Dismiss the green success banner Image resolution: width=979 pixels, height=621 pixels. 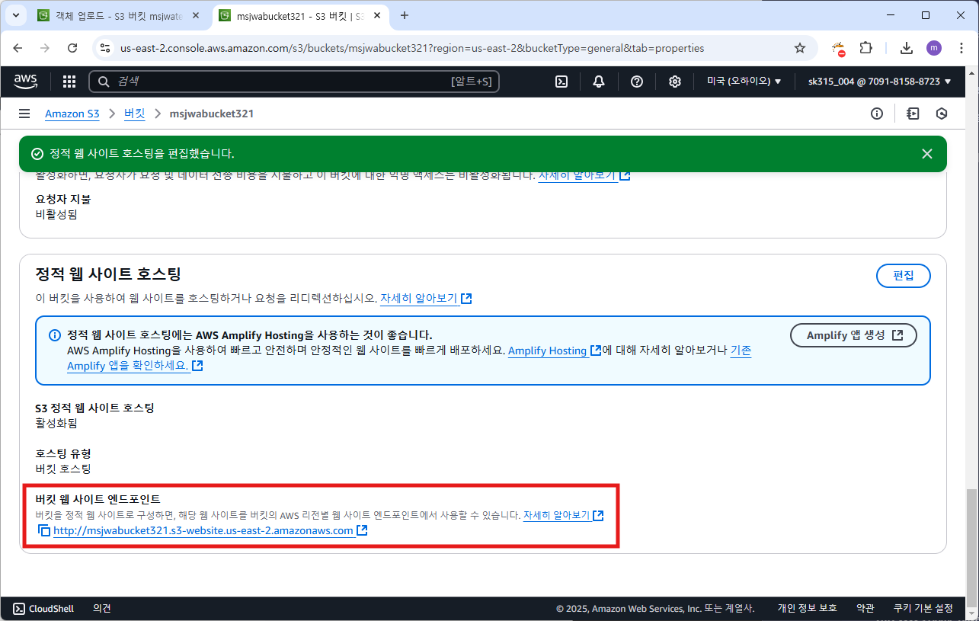926,154
